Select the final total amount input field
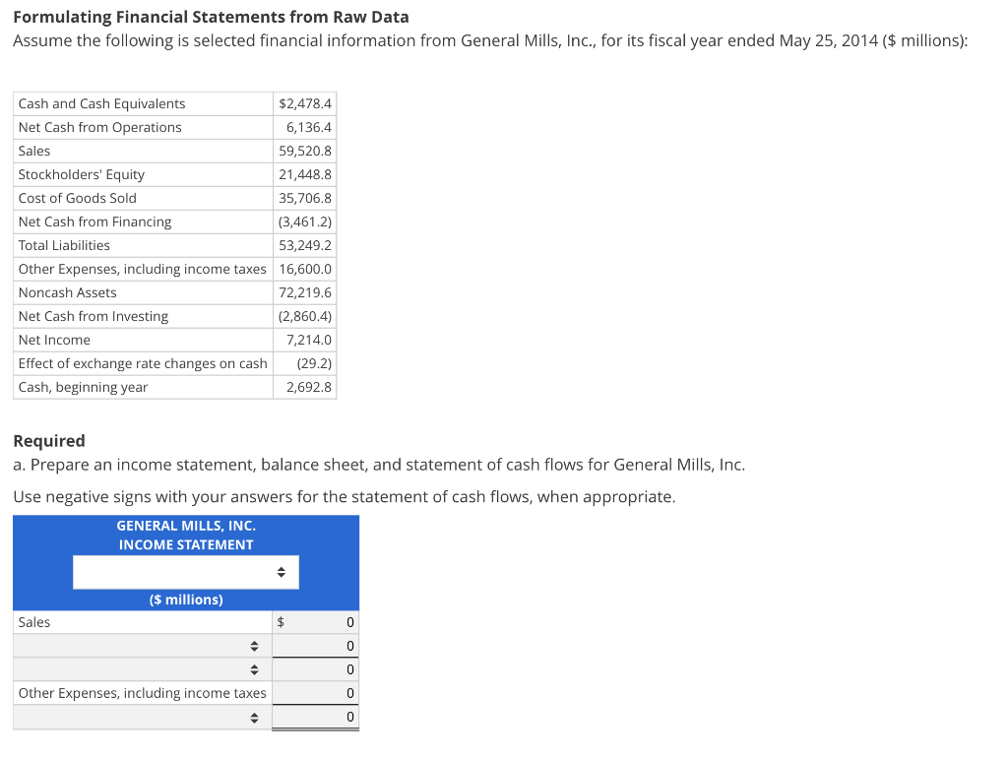The height and width of the screenshot is (760, 1008). 315,717
